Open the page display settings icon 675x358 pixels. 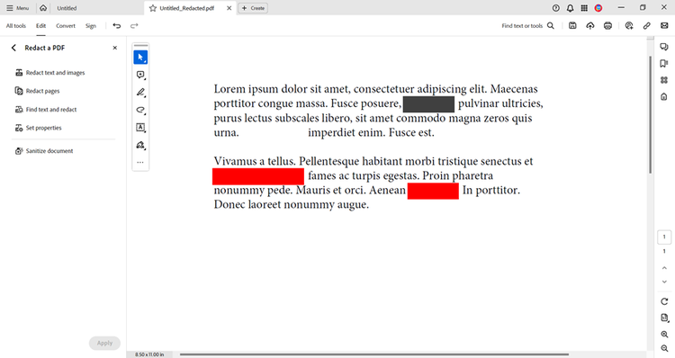664,318
